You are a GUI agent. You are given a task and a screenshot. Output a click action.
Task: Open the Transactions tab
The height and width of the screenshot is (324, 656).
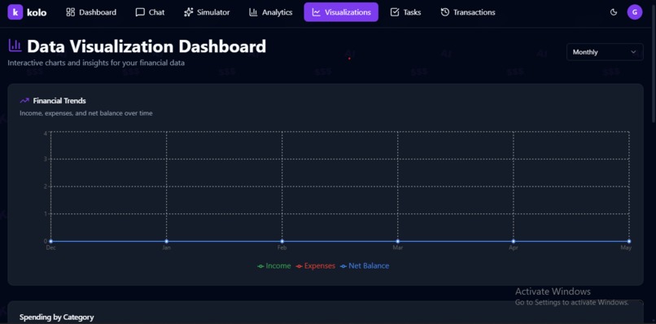[468, 12]
